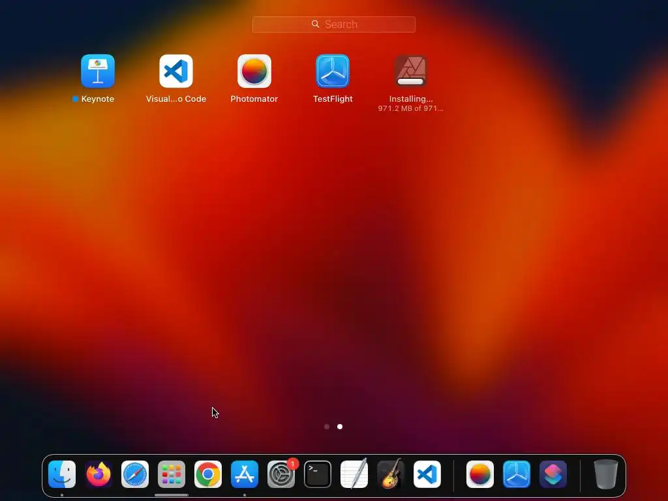
Task: Launch Firefox from the Dock
Action: (99, 474)
